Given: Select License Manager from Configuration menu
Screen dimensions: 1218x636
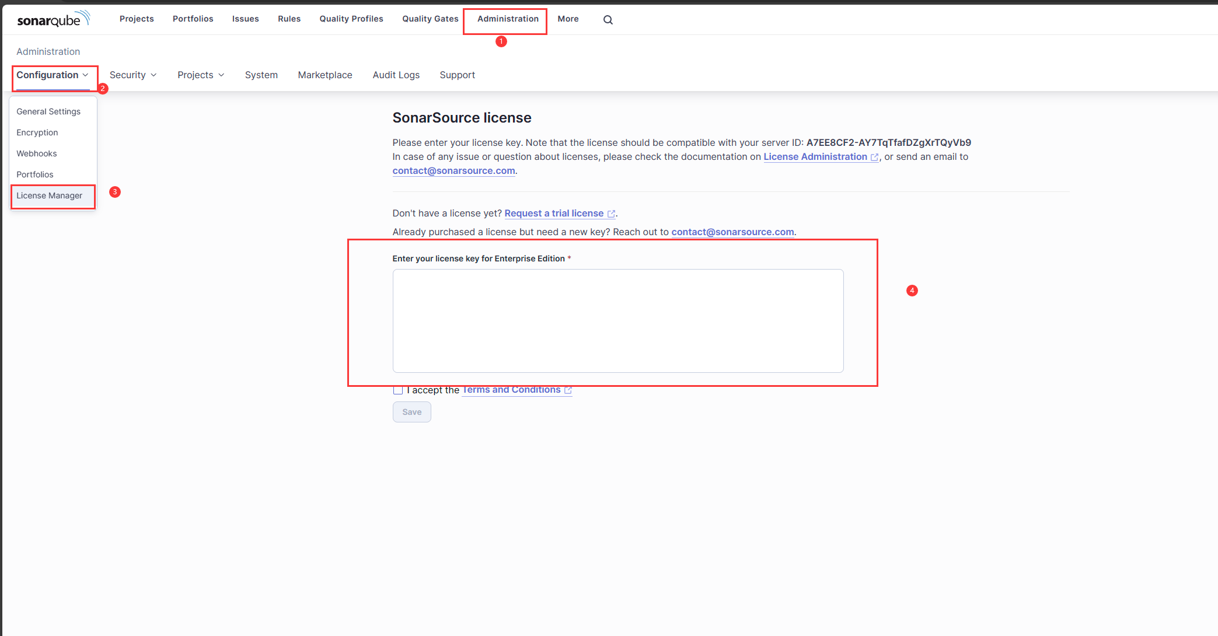Looking at the screenshot, I should coord(50,195).
